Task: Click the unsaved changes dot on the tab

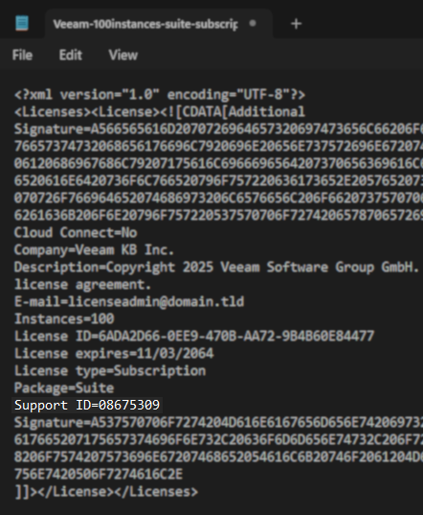Action: (253, 23)
